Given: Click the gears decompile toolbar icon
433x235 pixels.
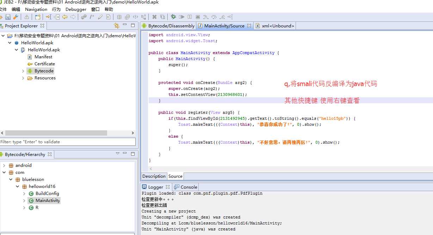Looking at the screenshot, I should coord(84,17).
